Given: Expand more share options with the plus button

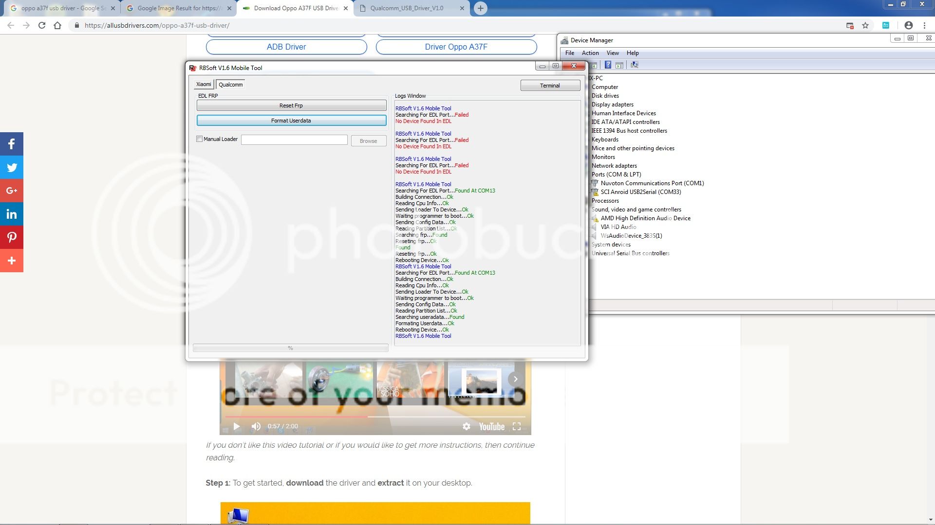Looking at the screenshot, I should coord(12,261).
